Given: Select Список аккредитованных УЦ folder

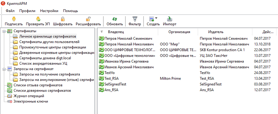Looking at the screenshot, I should [43, 63].
